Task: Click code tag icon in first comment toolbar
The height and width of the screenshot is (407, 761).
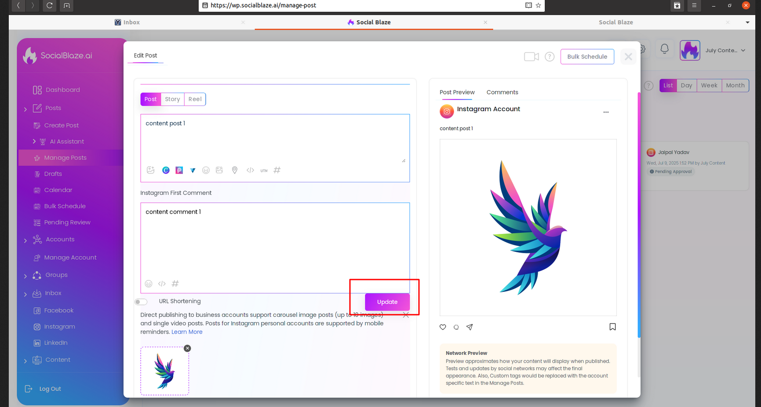Action: coord(162,283)
